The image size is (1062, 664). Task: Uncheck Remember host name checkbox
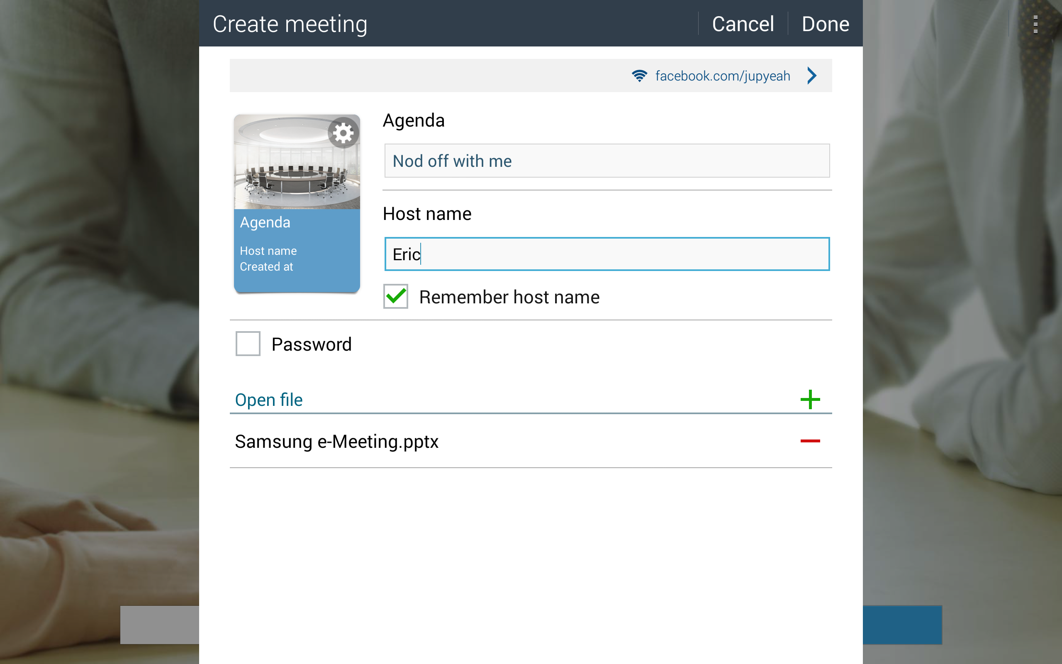pos(395,296)
